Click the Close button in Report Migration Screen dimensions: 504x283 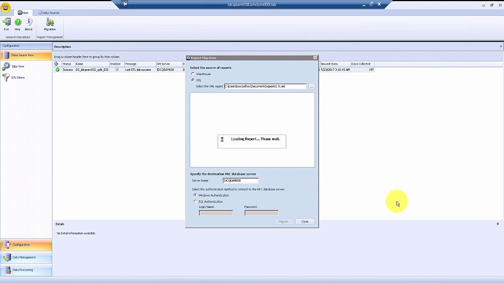305,222
